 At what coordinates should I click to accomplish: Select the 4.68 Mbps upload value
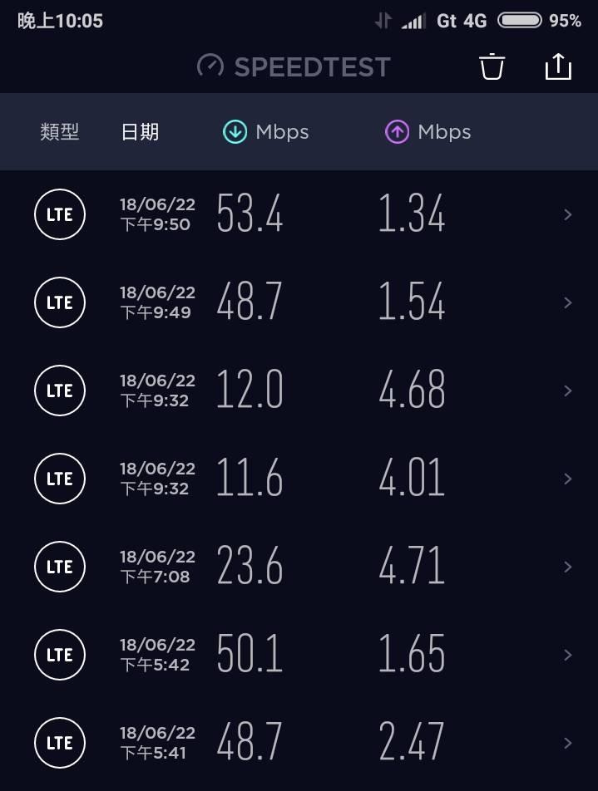pyautogui.click(x=413, y=389)
